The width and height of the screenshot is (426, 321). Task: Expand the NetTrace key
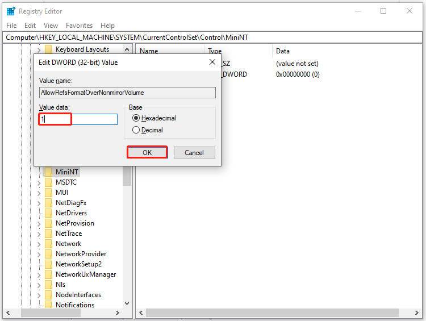[x=39, y=234]
